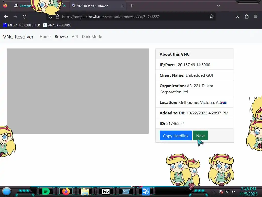
Task: Click the blue window taskbar icon
Action: tap(126, 191)
